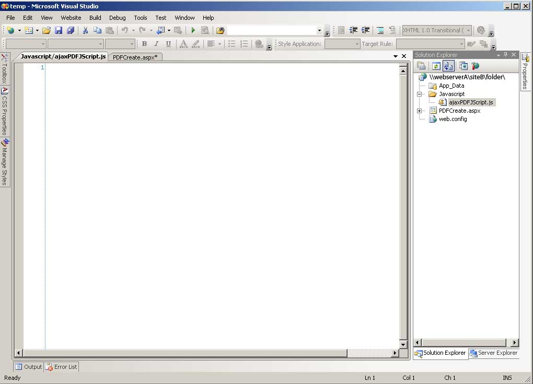Click the Copy icon in the toolbar
The height and width of the screenshot is (384, 533).
97,31
